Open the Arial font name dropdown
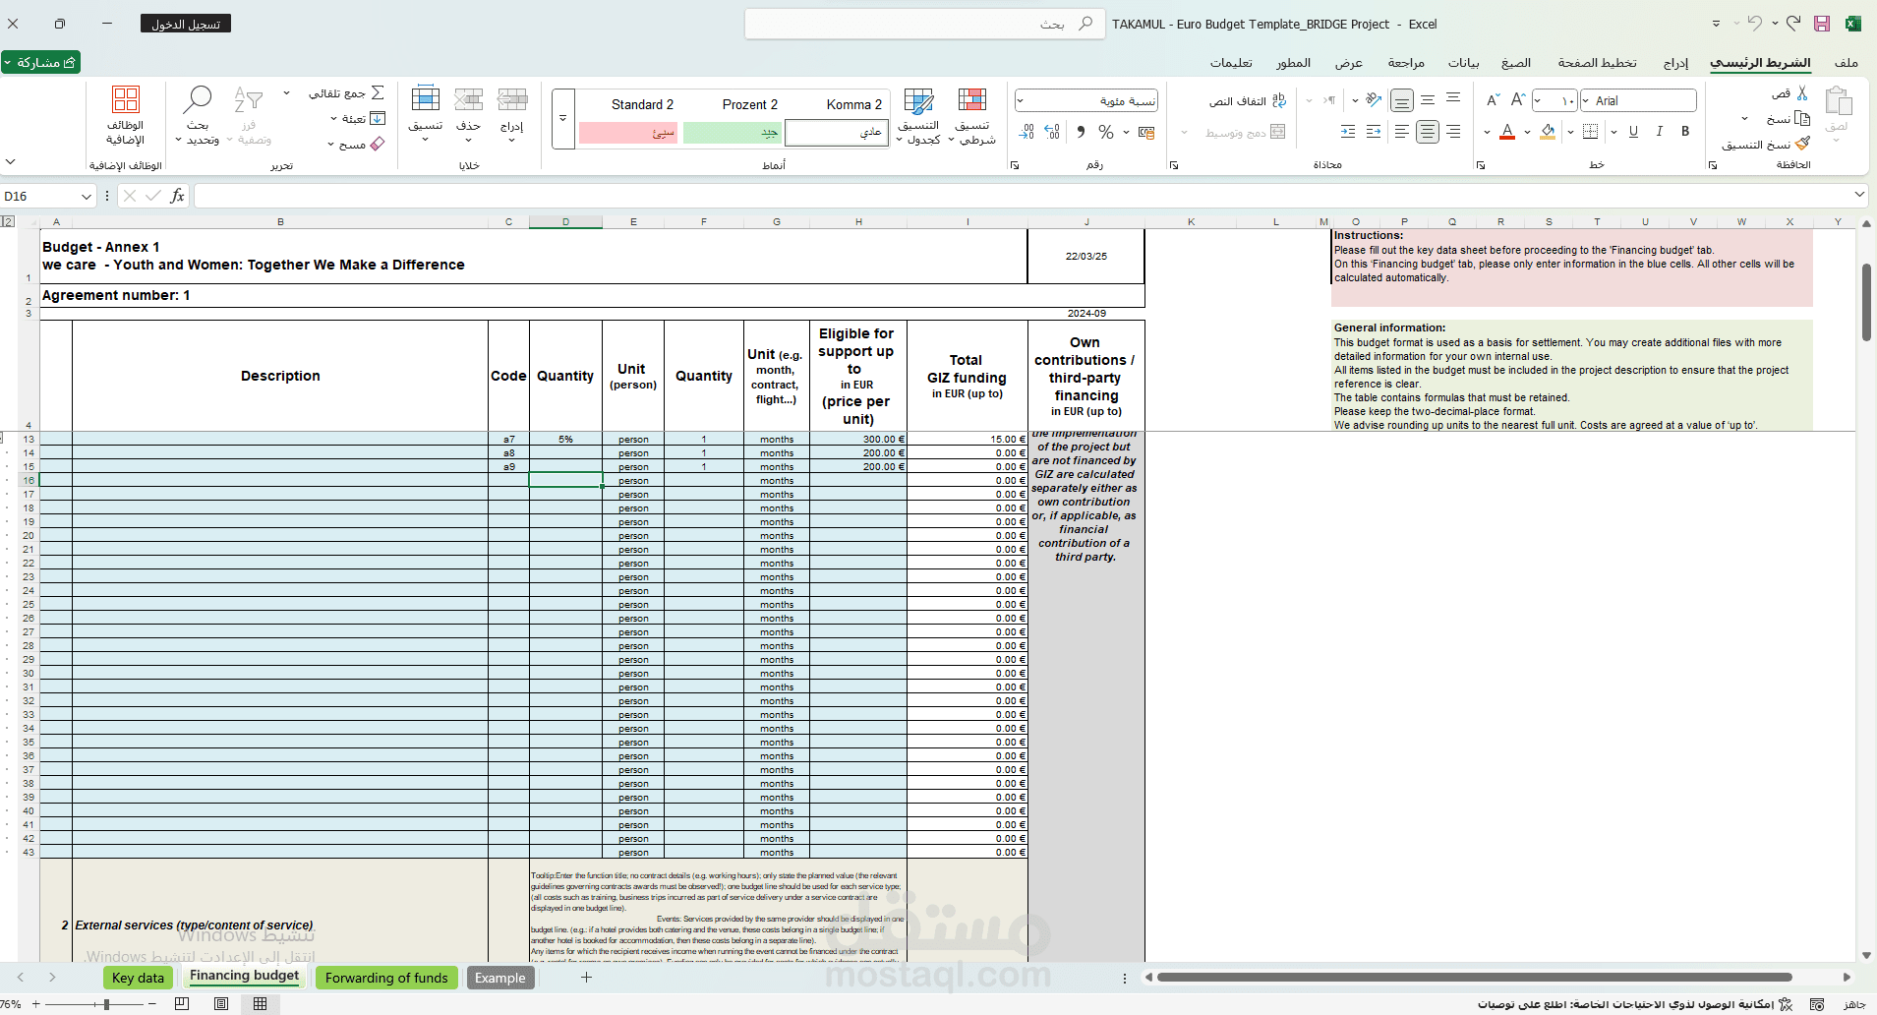Screen dimensions: 1877x1015 tap(1586, 100)
